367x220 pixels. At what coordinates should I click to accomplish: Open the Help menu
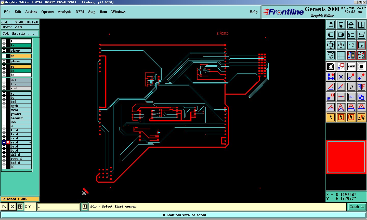coord(254,12)
